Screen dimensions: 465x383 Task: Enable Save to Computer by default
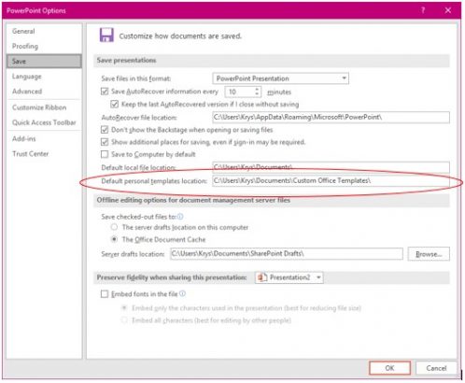[x=105, y=154]
